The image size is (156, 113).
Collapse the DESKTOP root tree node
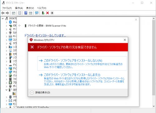click(x=3, y=19)
